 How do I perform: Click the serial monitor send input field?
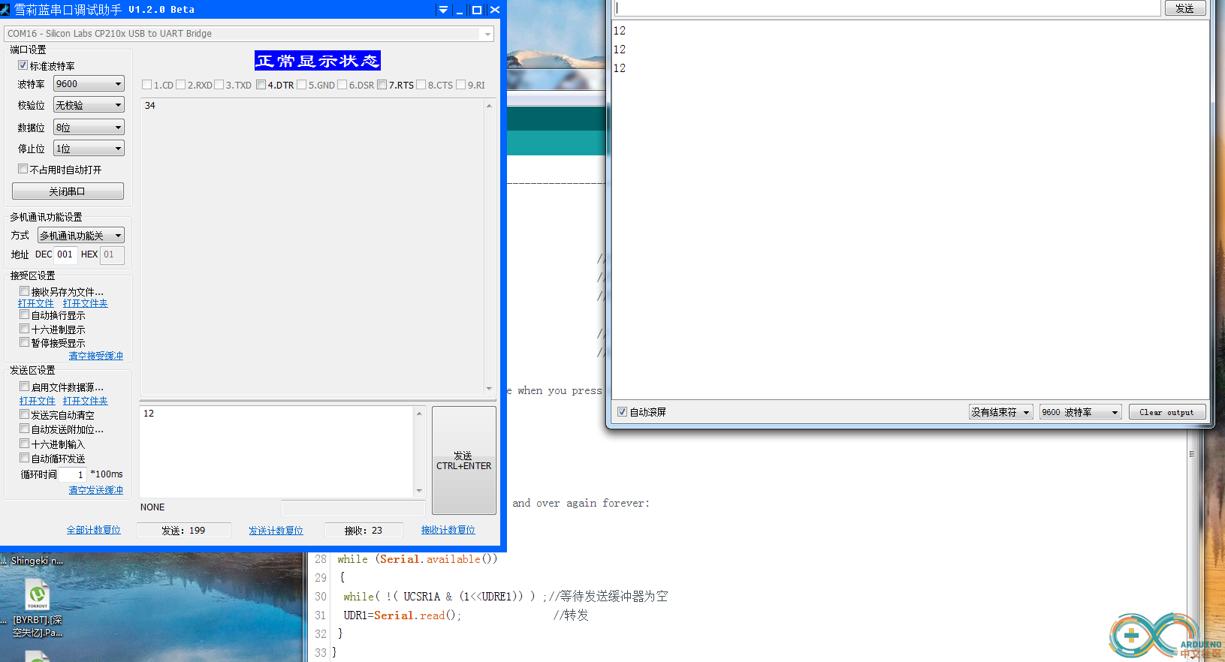[888, 8]
